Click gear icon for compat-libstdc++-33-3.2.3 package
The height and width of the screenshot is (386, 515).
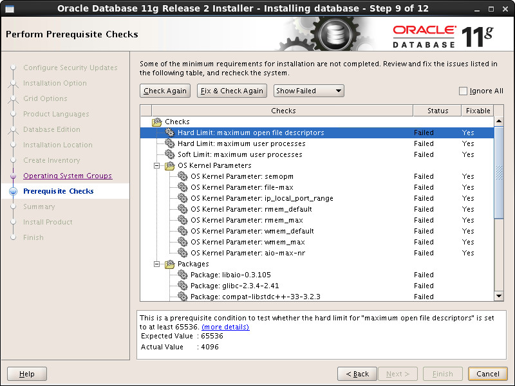pos(183,297)
